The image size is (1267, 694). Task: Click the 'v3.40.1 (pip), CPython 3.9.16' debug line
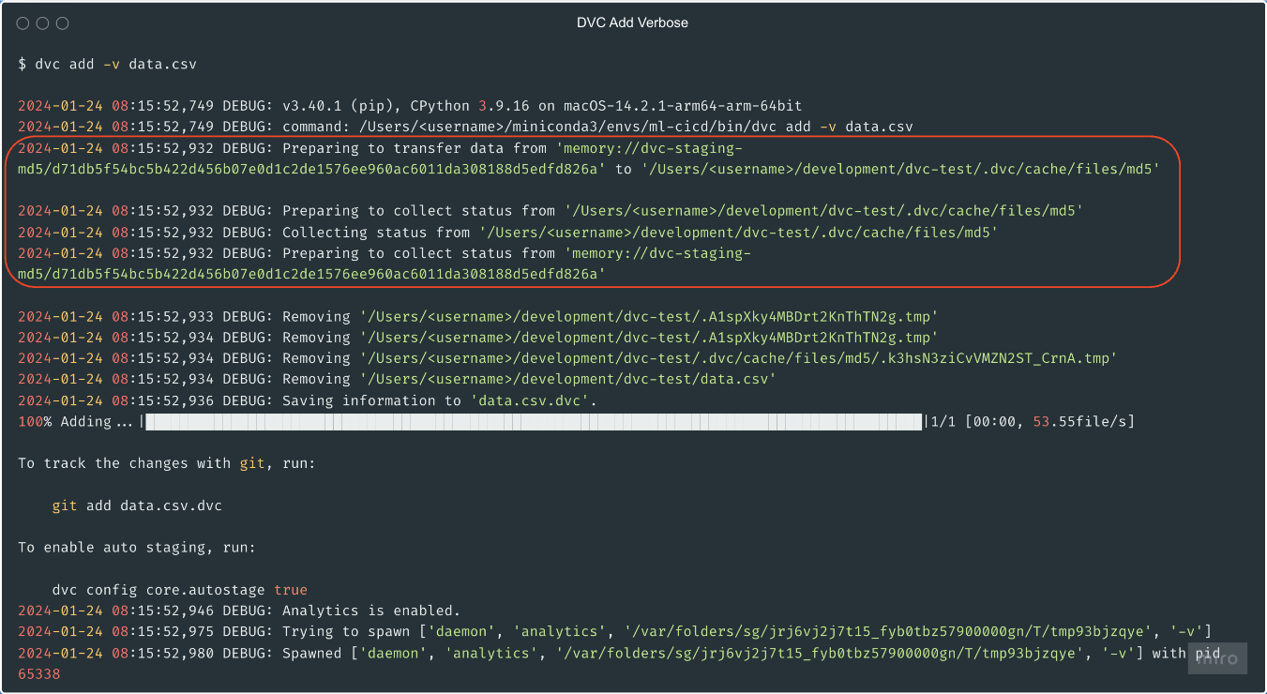(410, 106)
